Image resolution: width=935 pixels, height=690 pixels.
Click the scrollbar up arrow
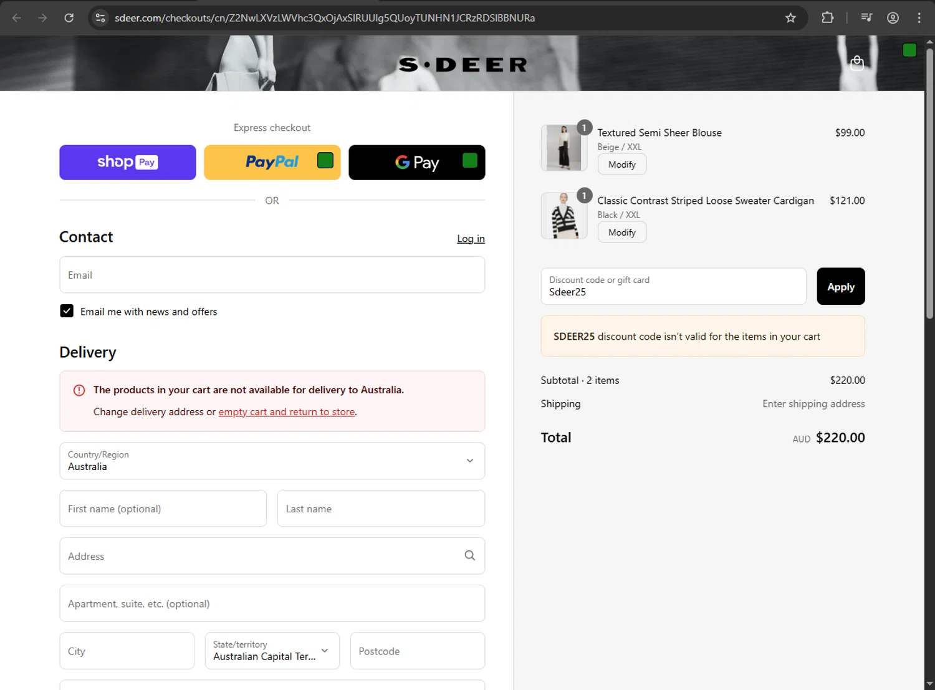tap(929, 42)
